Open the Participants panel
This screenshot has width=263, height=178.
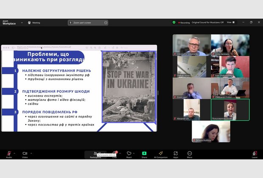coord(95,153)
